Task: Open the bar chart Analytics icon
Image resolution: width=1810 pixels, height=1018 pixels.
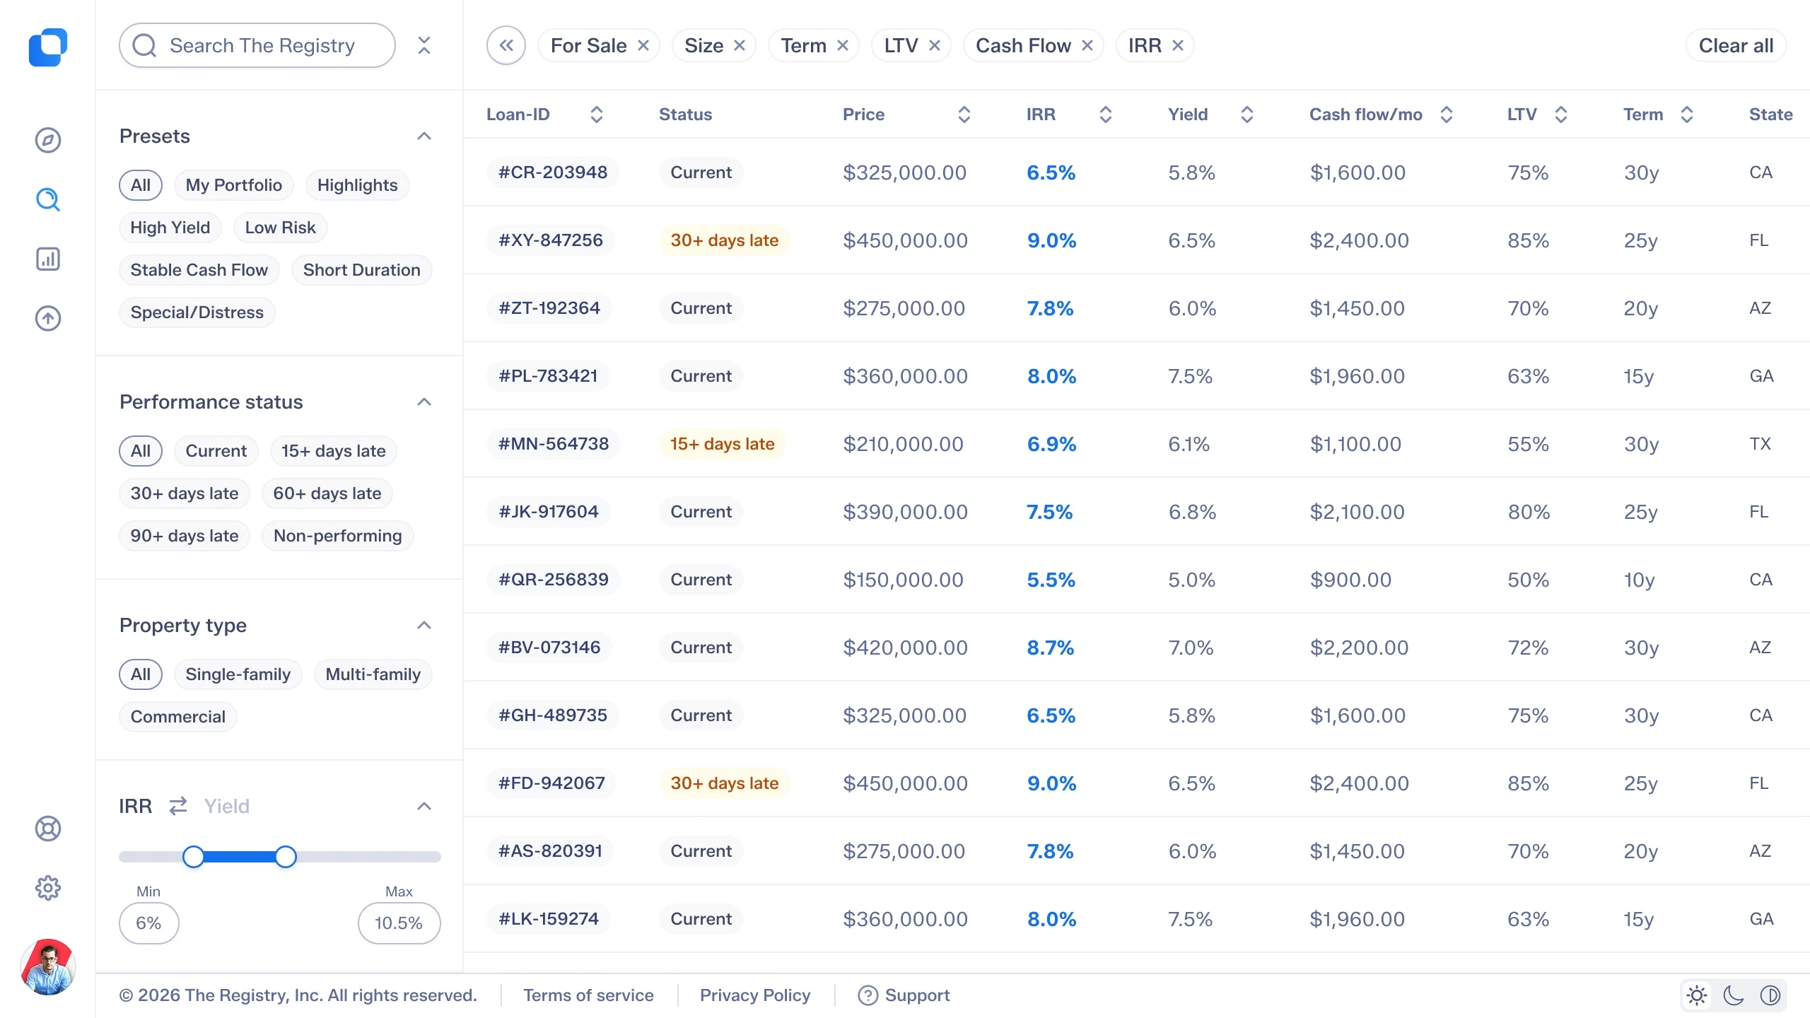Action: click(48, 259)
